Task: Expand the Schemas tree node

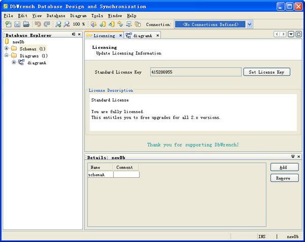Action: [7, 48]
